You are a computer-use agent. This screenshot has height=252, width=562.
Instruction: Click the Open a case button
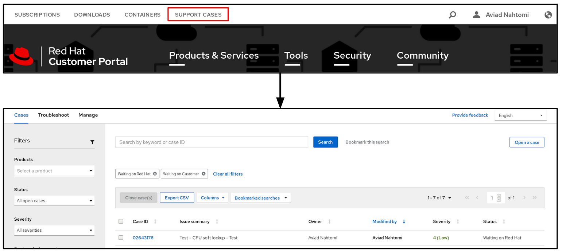click(527, 142)
